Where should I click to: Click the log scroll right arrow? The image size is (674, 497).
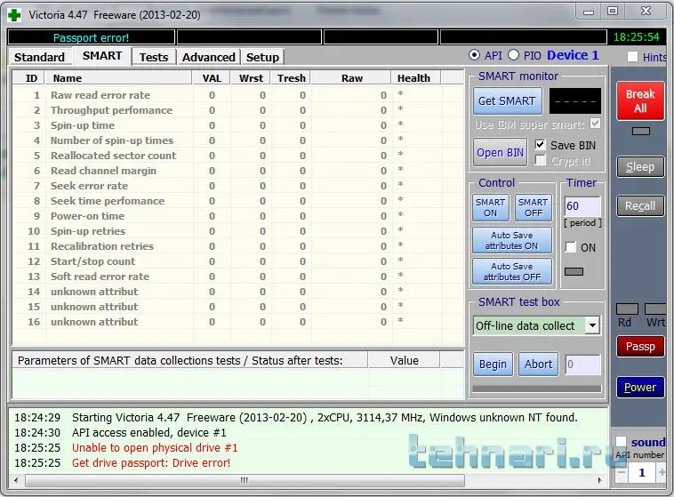click(x=600, y=480)
